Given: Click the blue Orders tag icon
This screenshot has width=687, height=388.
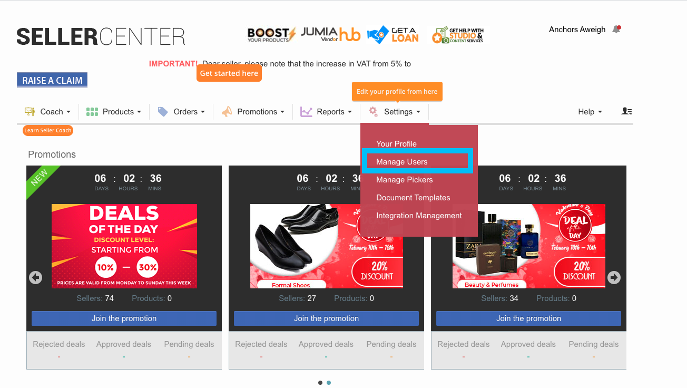Looking at the screenshot, I should click(x=163, y=112).
